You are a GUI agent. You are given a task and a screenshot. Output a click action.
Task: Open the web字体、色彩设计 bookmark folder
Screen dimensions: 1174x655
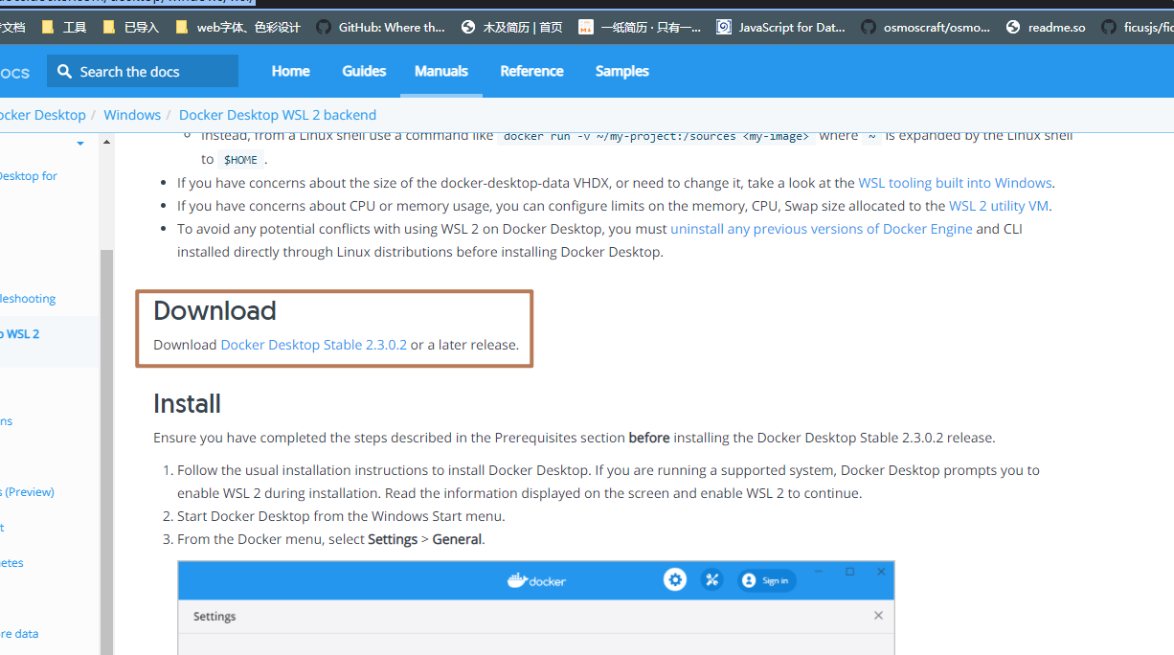click(237, 27)
